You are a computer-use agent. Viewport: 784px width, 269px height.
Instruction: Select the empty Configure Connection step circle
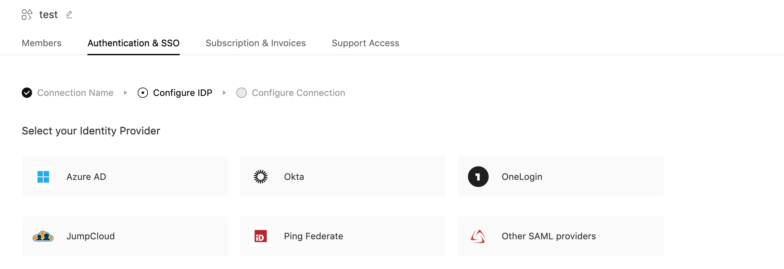(242, 93)
